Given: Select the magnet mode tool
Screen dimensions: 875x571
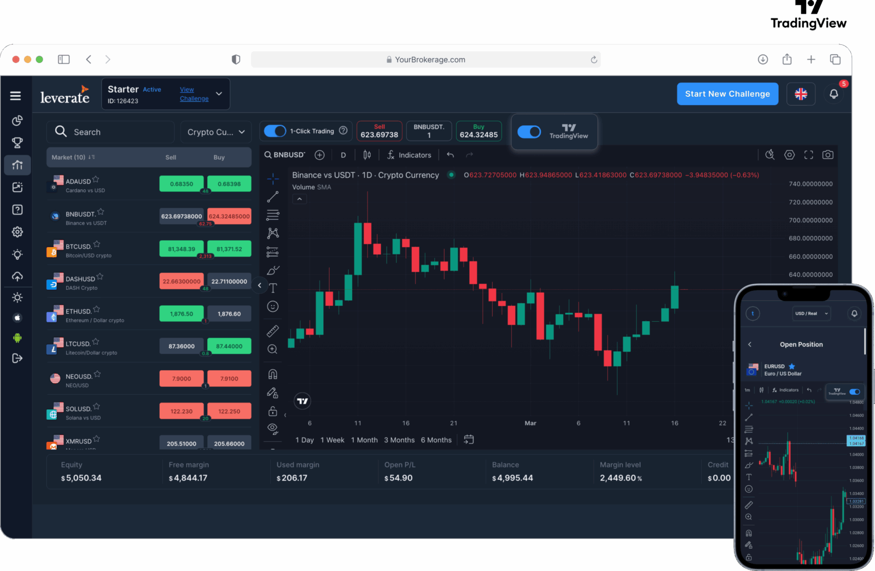Looking at the screenshot, I should click(273, 374).
